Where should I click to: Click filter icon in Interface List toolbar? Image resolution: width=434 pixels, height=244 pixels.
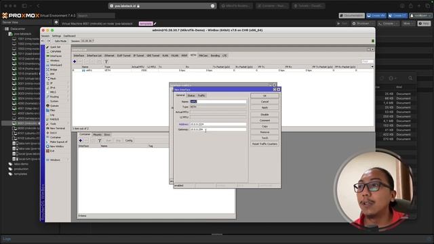click(x=106, y=62)
